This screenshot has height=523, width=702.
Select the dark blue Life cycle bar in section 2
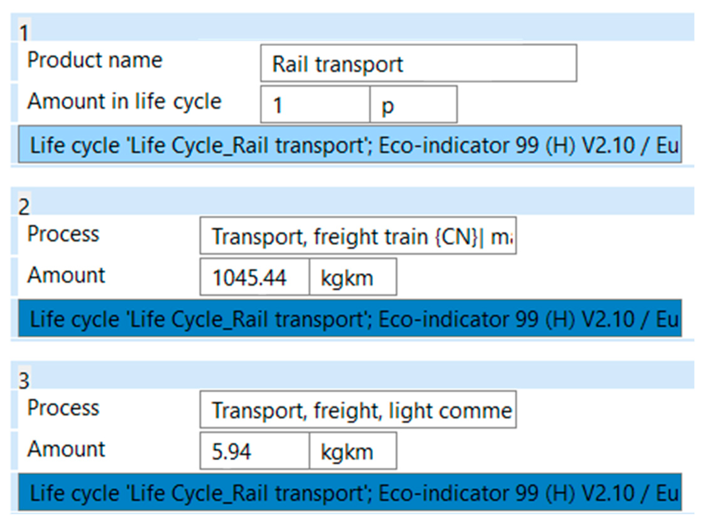click(x=350, y=318)
